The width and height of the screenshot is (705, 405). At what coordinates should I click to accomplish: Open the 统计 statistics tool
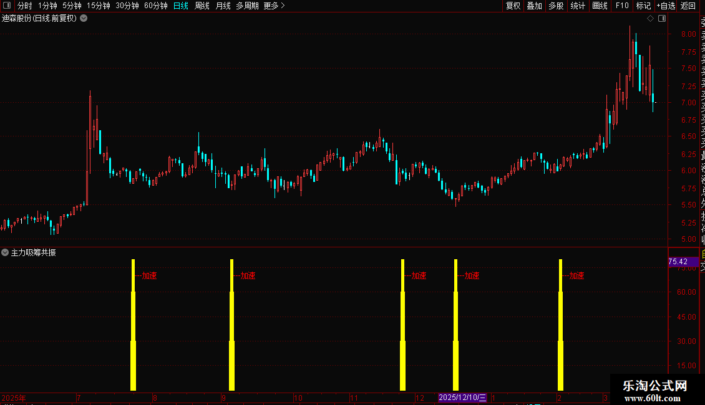point(578,6)
